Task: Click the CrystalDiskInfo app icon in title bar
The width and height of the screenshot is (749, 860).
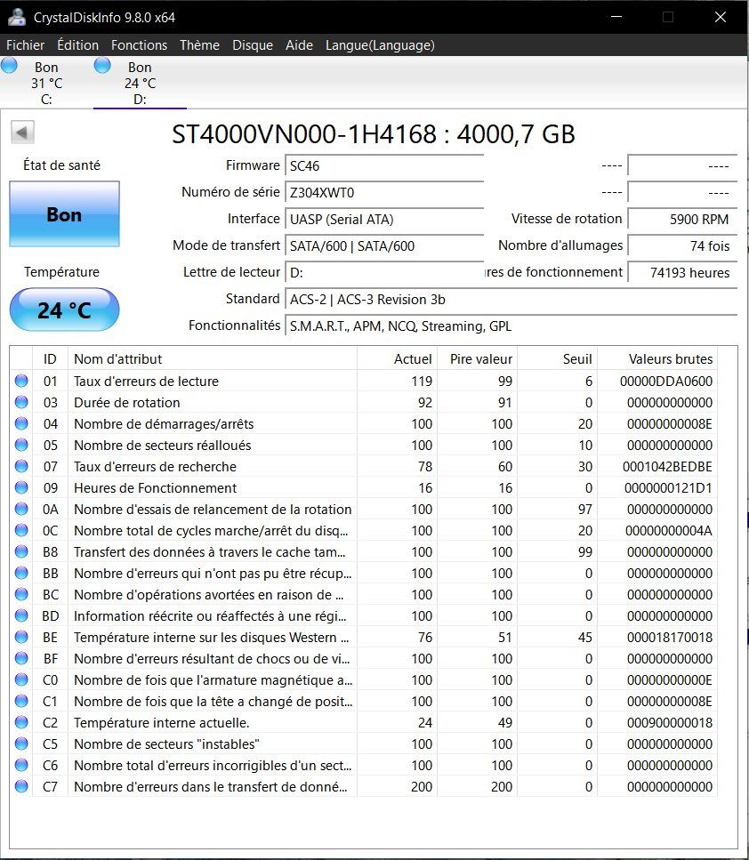Action: point(17,17)
